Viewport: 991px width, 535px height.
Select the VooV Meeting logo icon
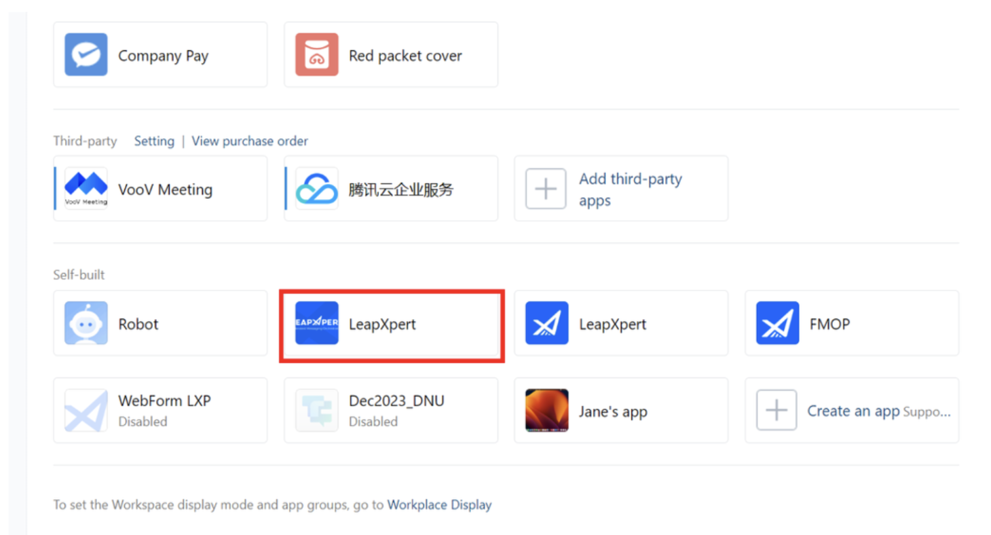(x=86, y=188)
